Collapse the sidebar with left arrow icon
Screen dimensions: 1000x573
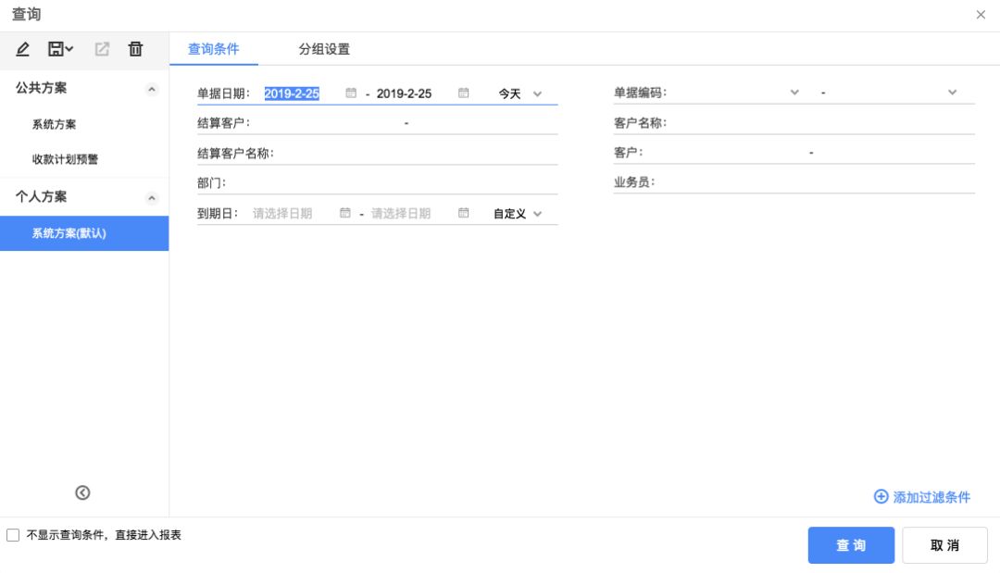point(82,492)
